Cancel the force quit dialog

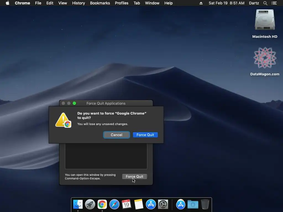(x=116, y=135)
